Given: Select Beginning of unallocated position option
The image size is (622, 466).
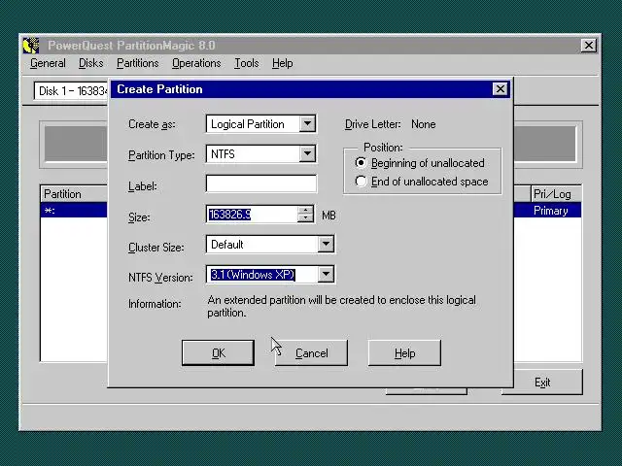Looking at the screenshot, I should click(x=421, y=163).
